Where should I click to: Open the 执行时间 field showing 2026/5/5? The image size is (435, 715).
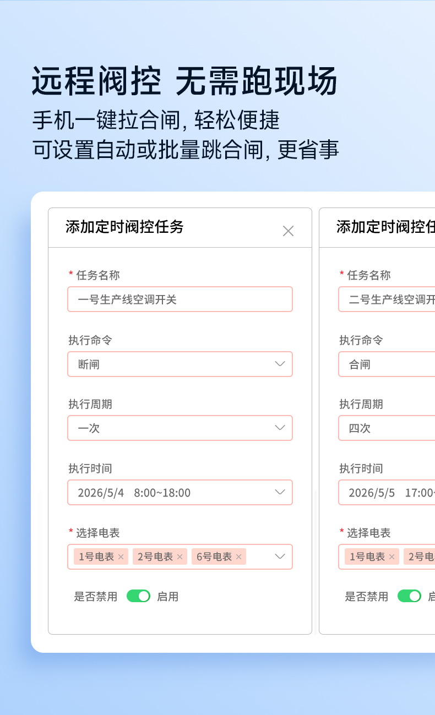click(387, 493)
